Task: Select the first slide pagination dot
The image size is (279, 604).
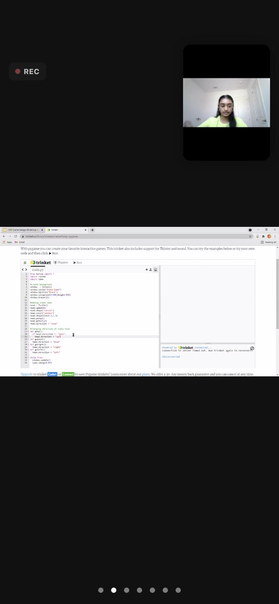Action: pos(101,590)
